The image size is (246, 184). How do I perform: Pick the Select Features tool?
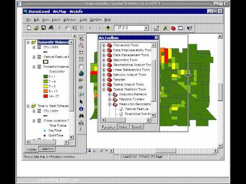pos(81,94)
